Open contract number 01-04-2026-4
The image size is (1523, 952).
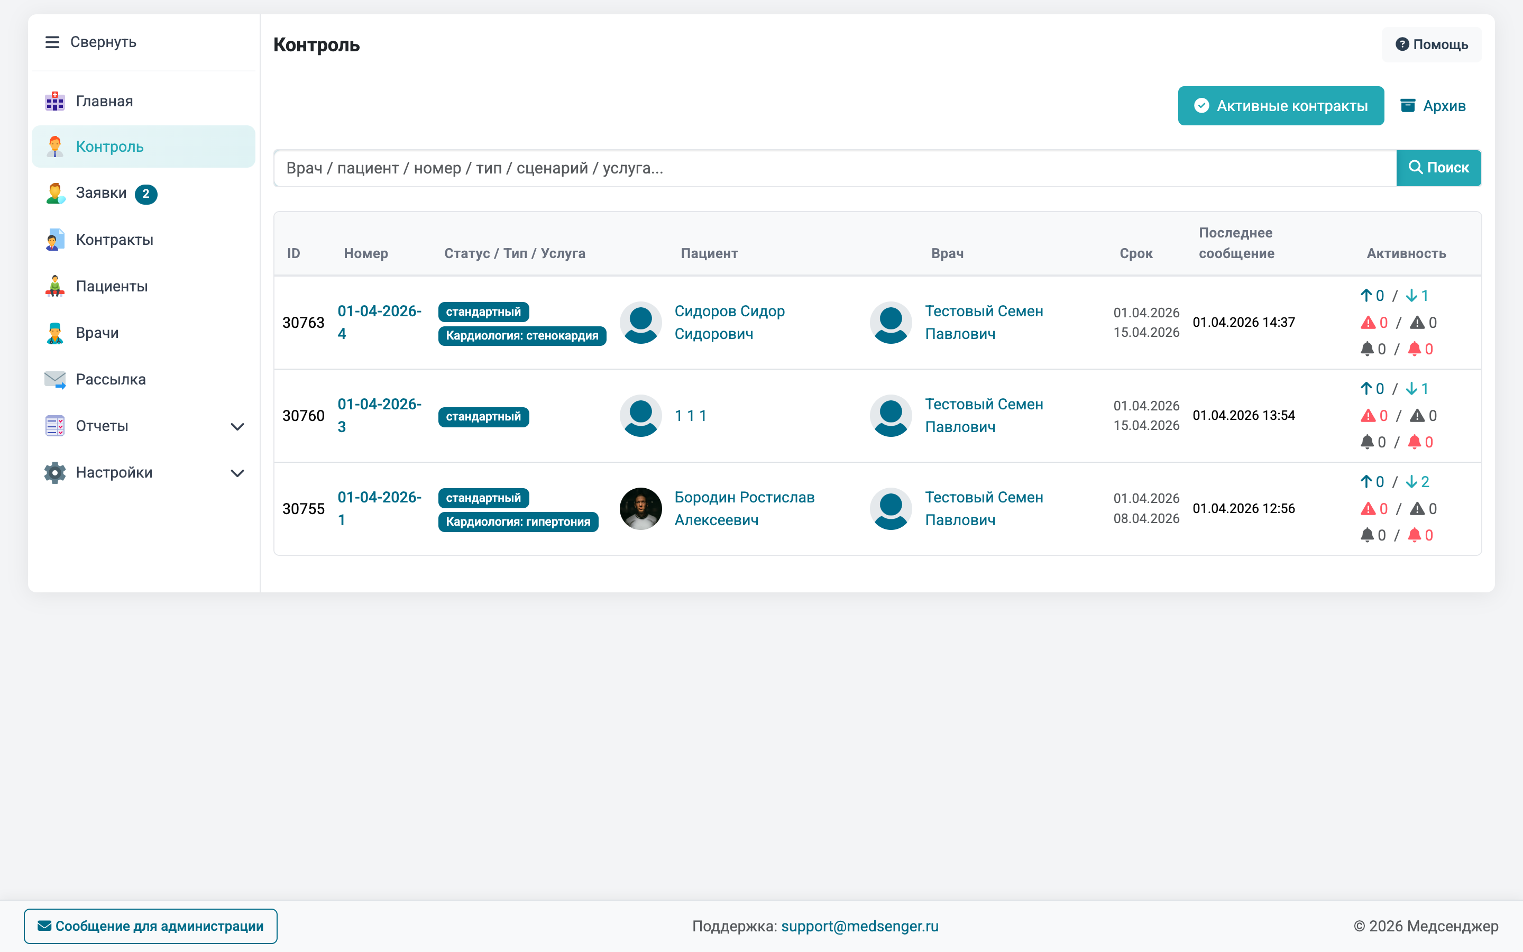(x=380, y=323)
